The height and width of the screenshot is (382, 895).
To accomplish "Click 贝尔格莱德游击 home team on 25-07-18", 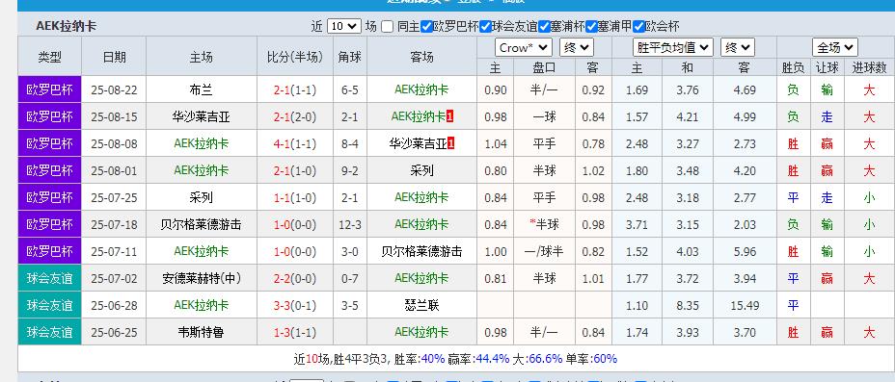I will tap(201, 224).
